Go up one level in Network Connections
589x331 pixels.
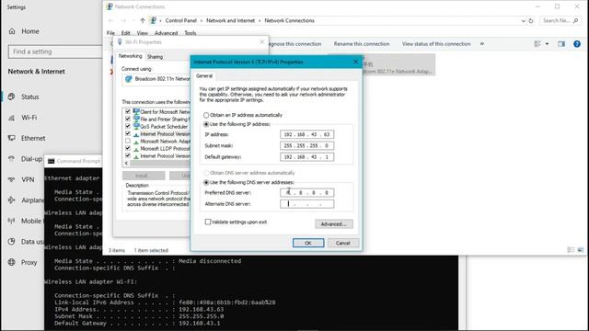click(x=143, y=20)
